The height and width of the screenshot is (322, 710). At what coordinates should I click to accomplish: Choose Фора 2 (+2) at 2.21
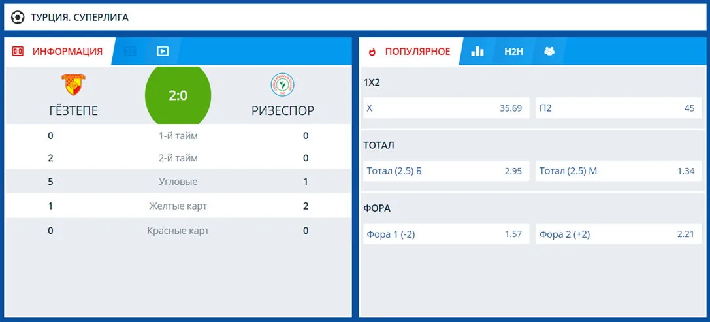(x=617, y=234)
